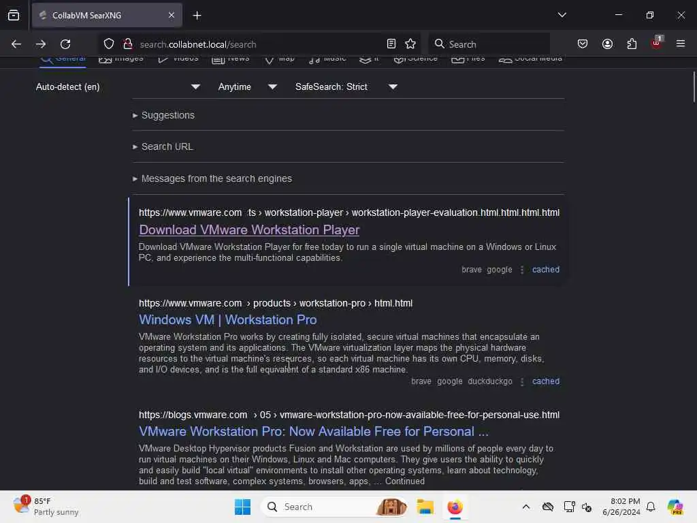The height and width of the screenshot is (523, 697).
Task: Open cached copy of Workstation Player result
Action: coord(546,270)
